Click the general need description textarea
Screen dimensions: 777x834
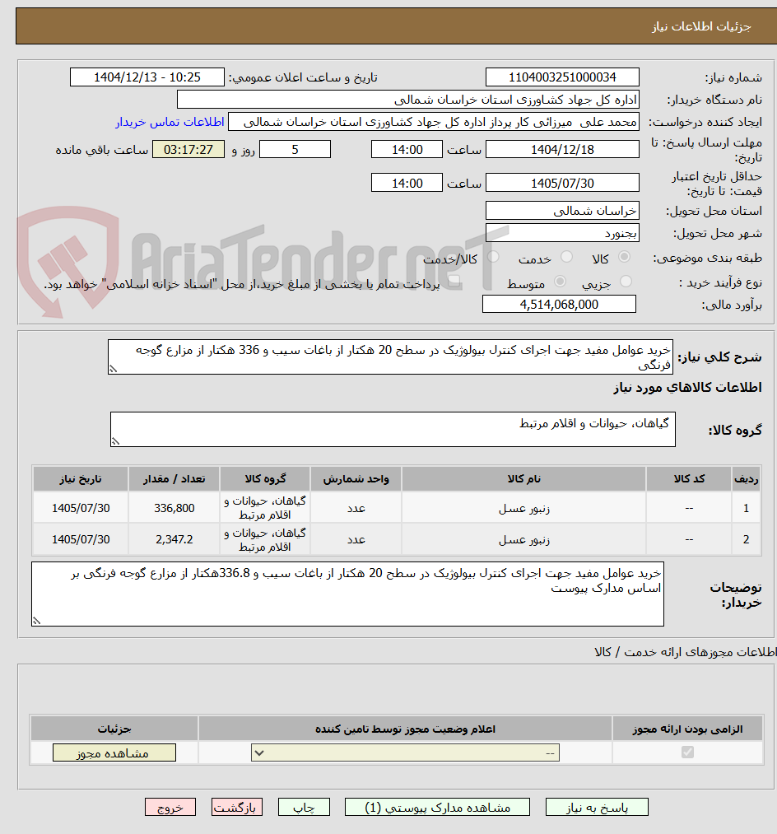pyautogui.click(x=390, y=356)
